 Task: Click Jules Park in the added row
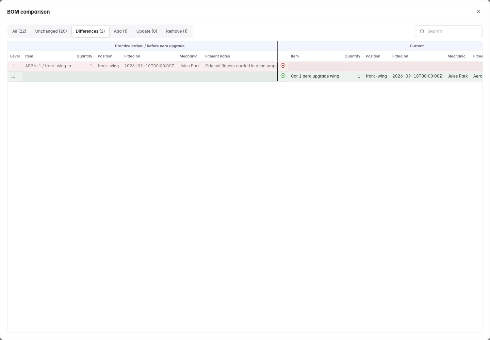point(458,76)
